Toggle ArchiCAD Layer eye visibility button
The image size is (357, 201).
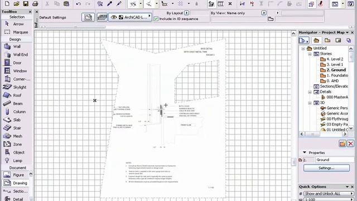pos(114,17)
